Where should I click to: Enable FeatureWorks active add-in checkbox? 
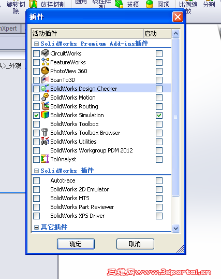(36, 62)
